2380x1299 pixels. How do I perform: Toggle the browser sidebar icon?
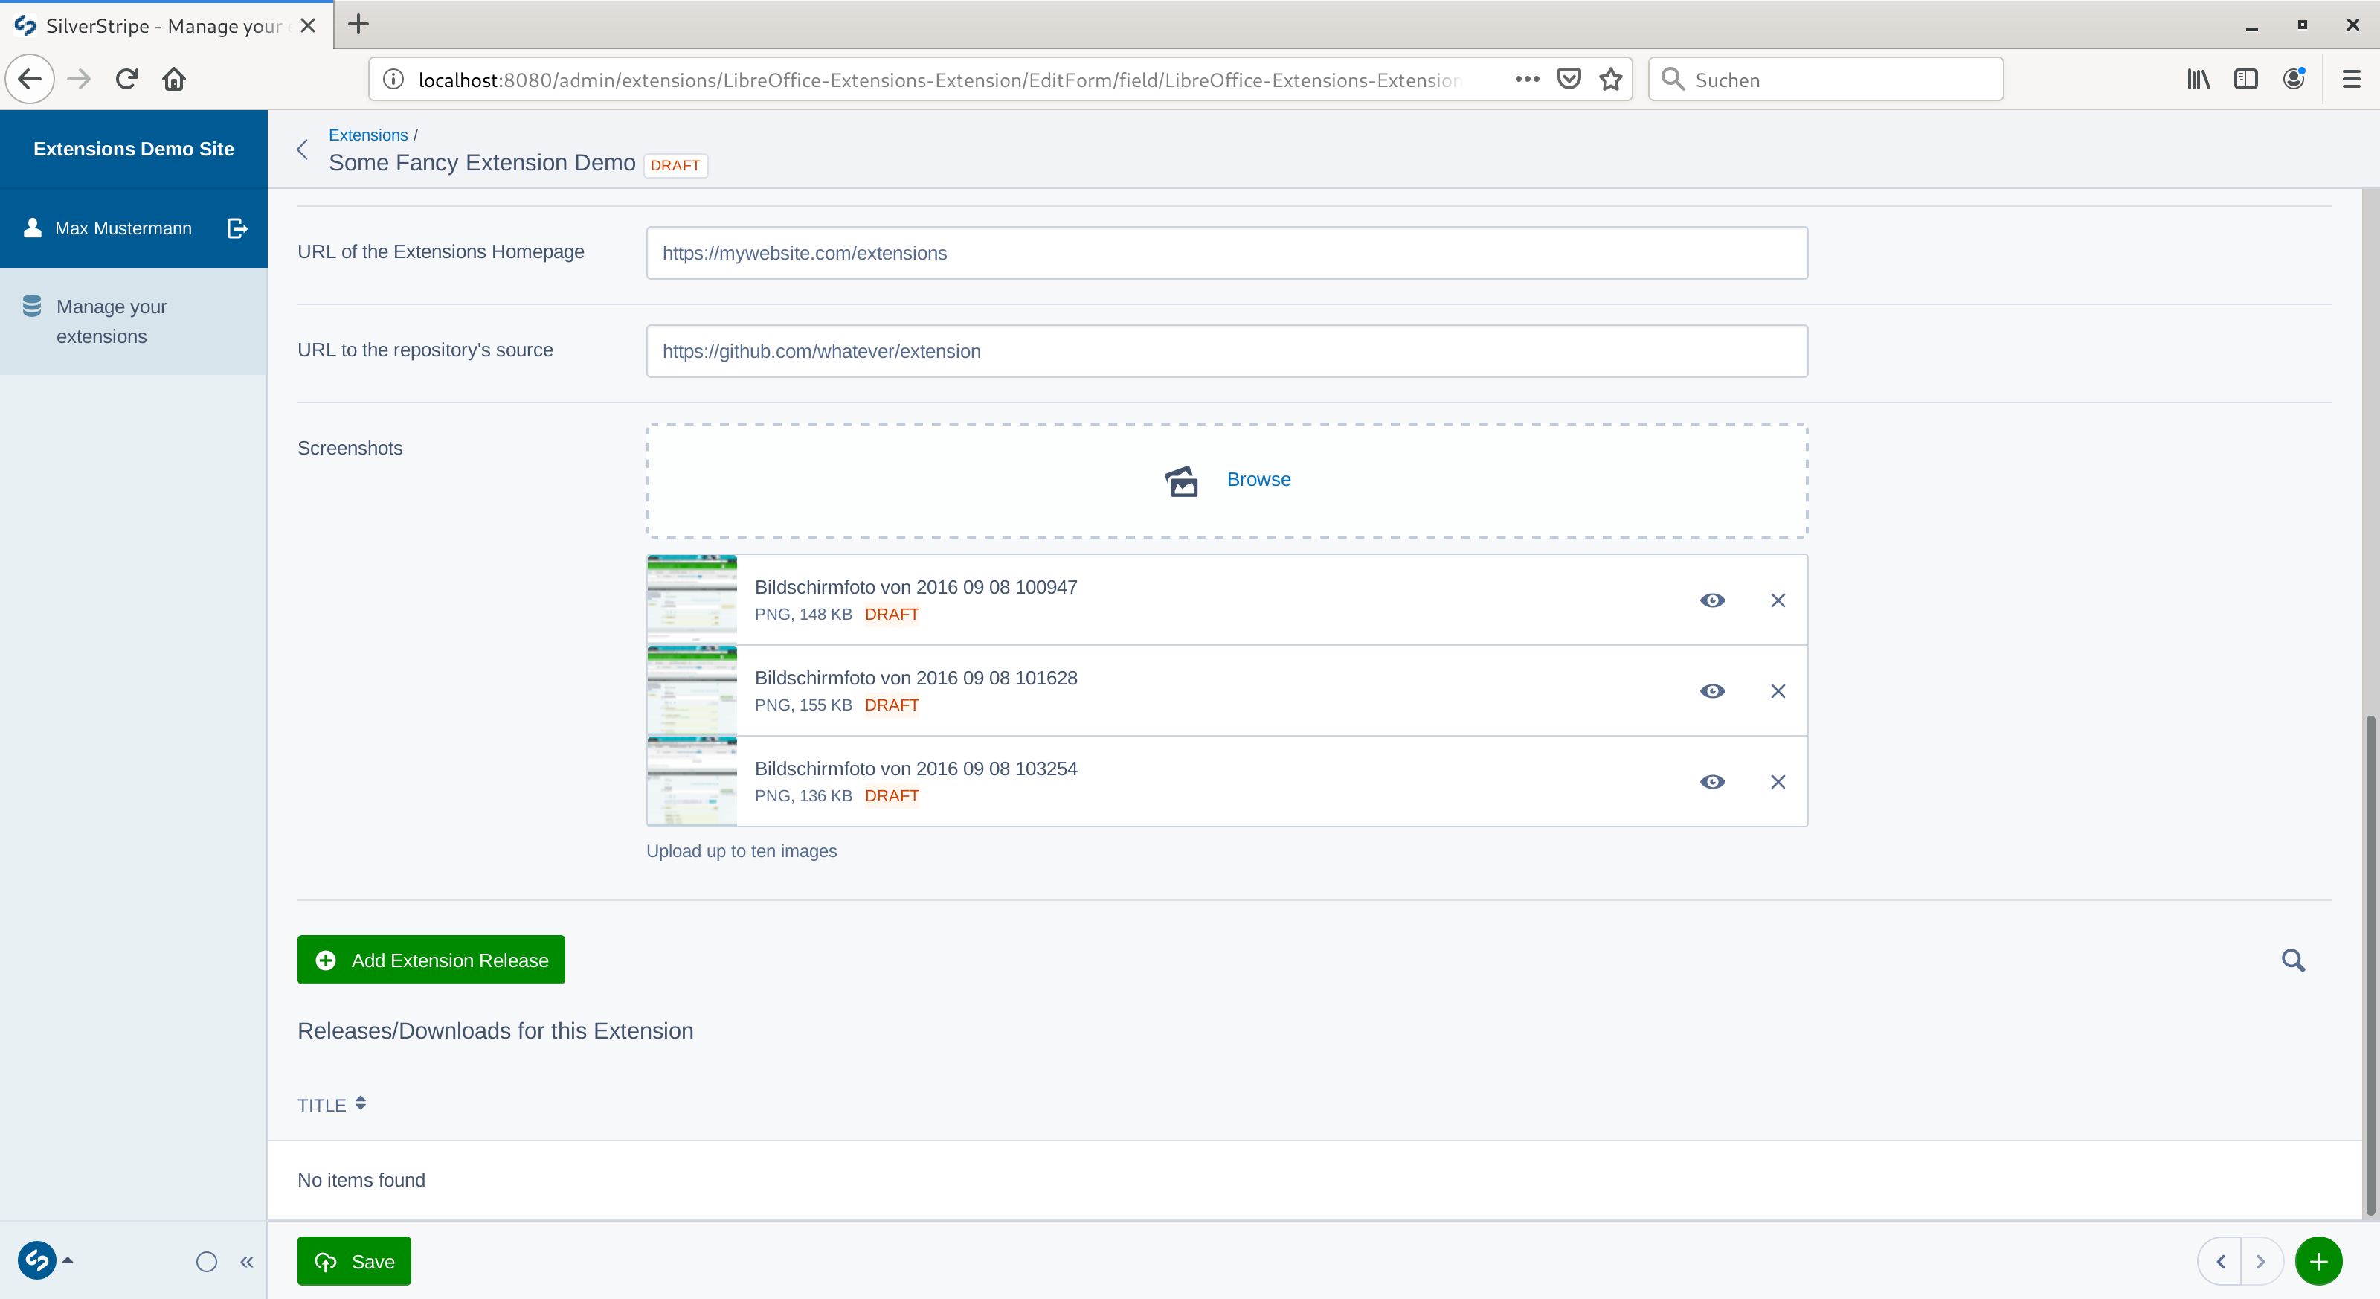[x=2245, y=80]
